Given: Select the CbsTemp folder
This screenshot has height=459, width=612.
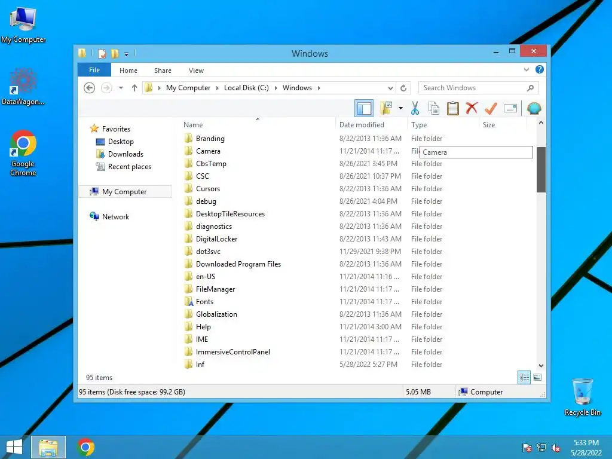Looking at the screenshot, I should [x=211, y=164].
